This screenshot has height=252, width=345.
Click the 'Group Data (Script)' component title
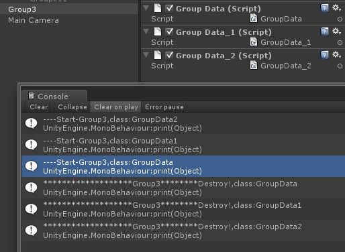coord(218,9)
